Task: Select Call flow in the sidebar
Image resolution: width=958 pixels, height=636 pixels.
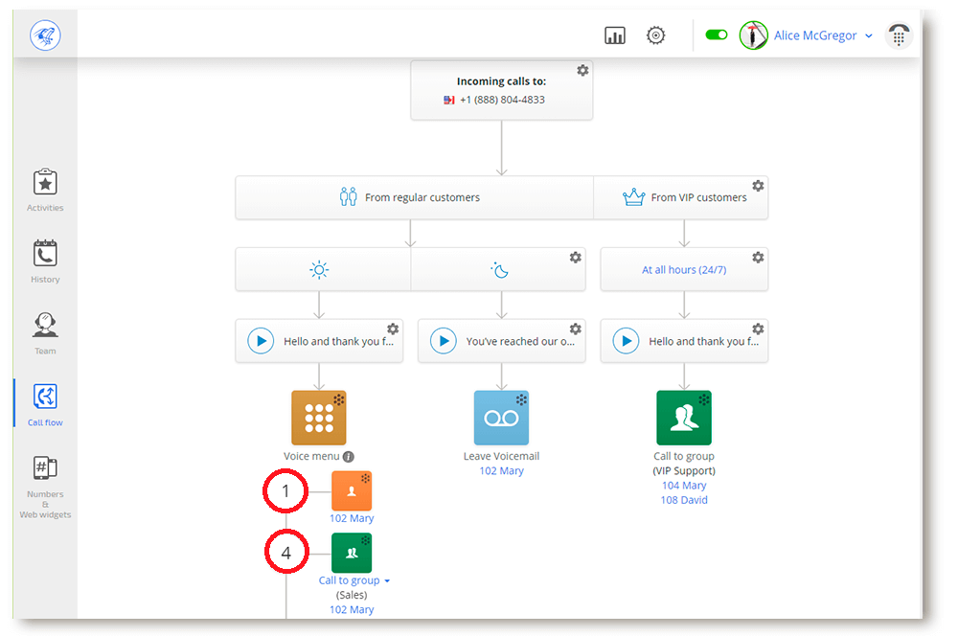Action: [45, 404]
